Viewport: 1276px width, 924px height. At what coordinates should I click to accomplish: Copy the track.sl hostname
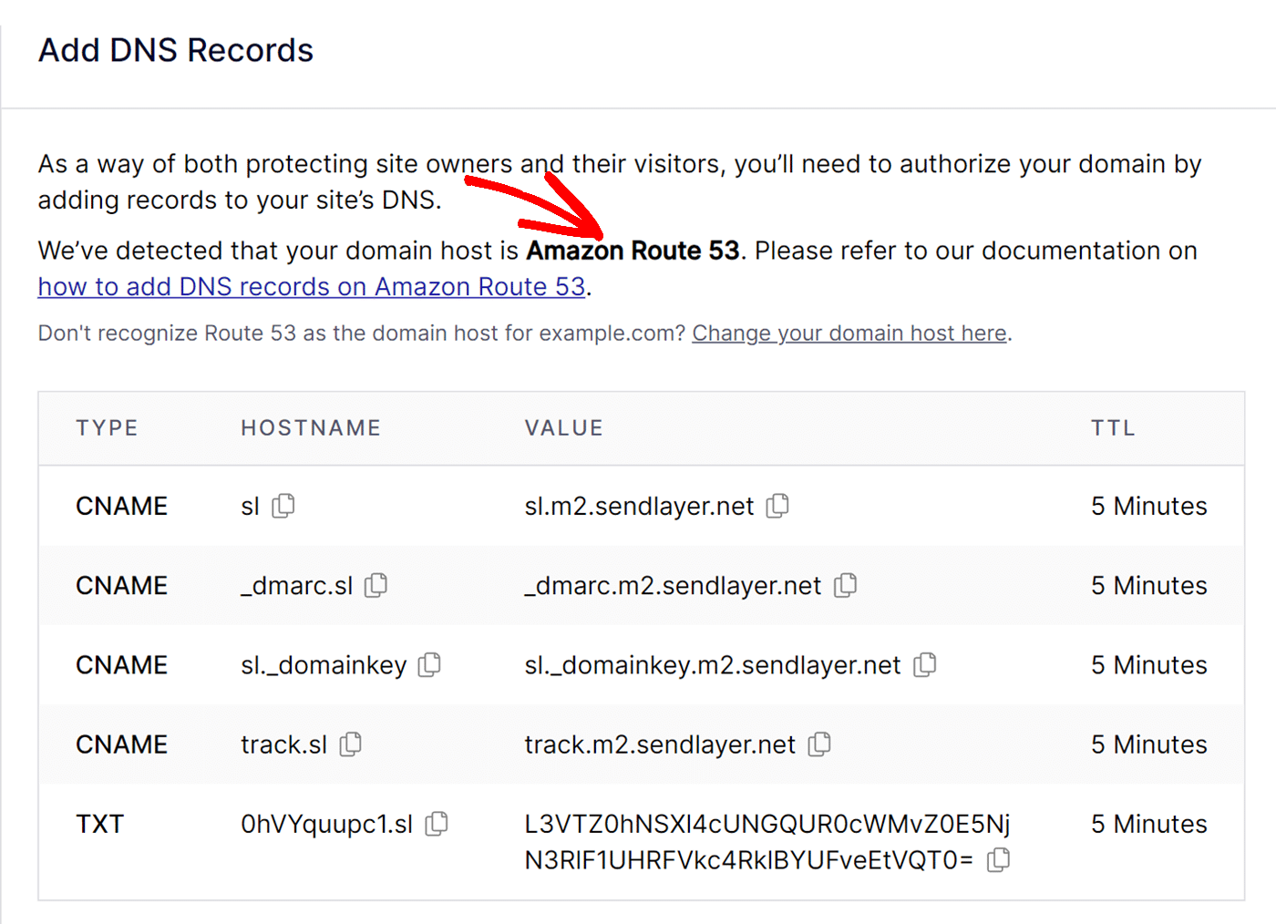coord(349,744)
